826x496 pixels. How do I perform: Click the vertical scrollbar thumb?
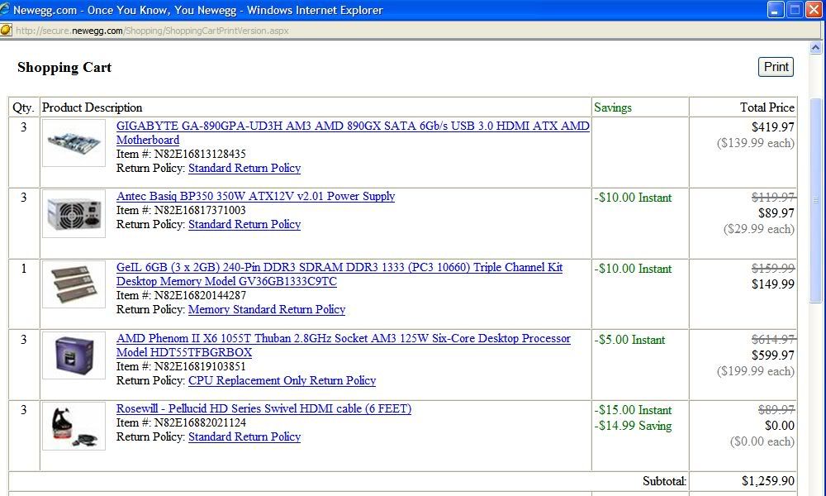[x=818, y=199]
